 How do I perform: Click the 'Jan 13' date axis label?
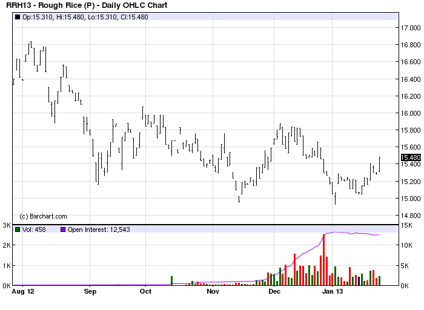point(333,291)
